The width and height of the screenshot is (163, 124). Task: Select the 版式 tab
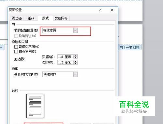[x=45, y=18]
